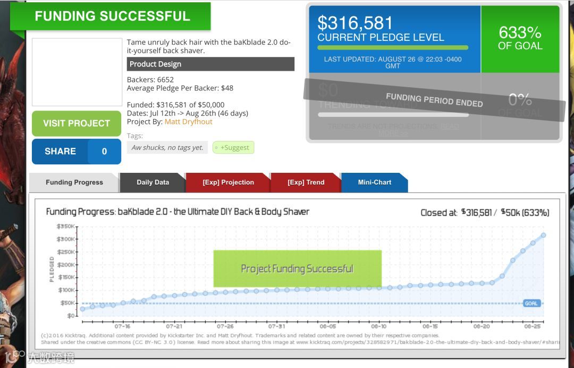Click the pledge level progress bar
574x368 pixels.
coord(393,48)
